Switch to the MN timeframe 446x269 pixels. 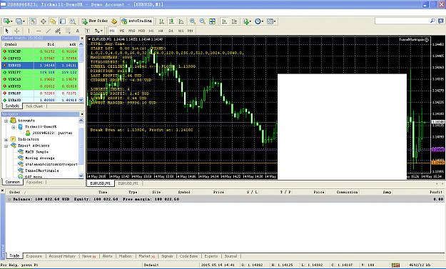tap(190, 31)
